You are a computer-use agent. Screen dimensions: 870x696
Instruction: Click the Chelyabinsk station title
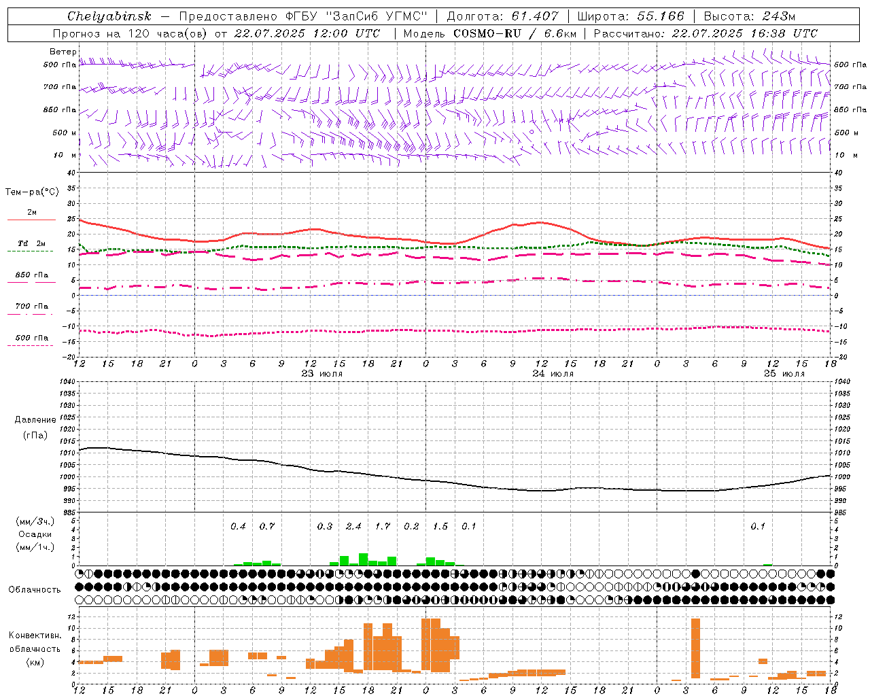[109, 16]
